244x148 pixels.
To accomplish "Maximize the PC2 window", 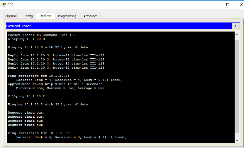I will [228, 5].
